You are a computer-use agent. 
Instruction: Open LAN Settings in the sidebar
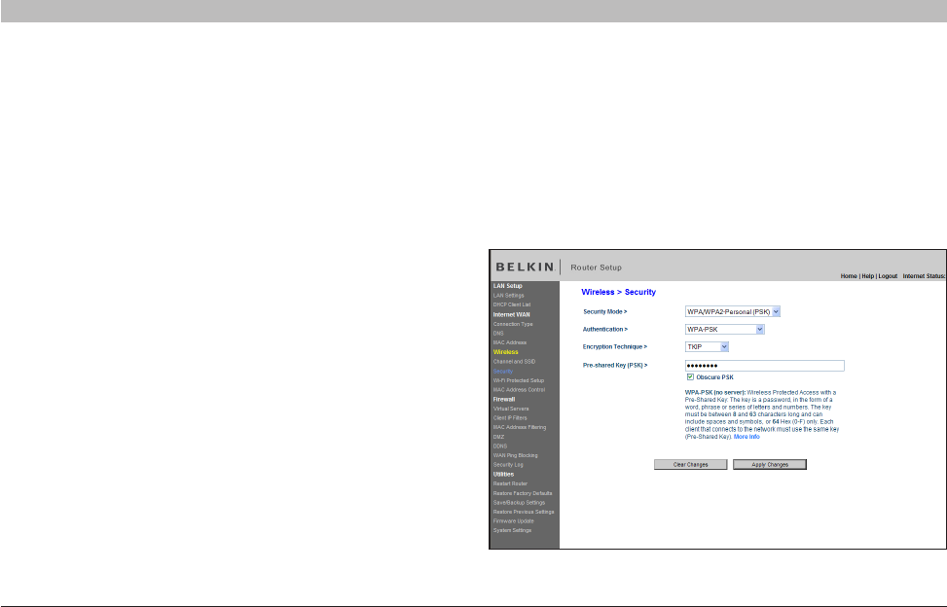click(x=508, y=296)
